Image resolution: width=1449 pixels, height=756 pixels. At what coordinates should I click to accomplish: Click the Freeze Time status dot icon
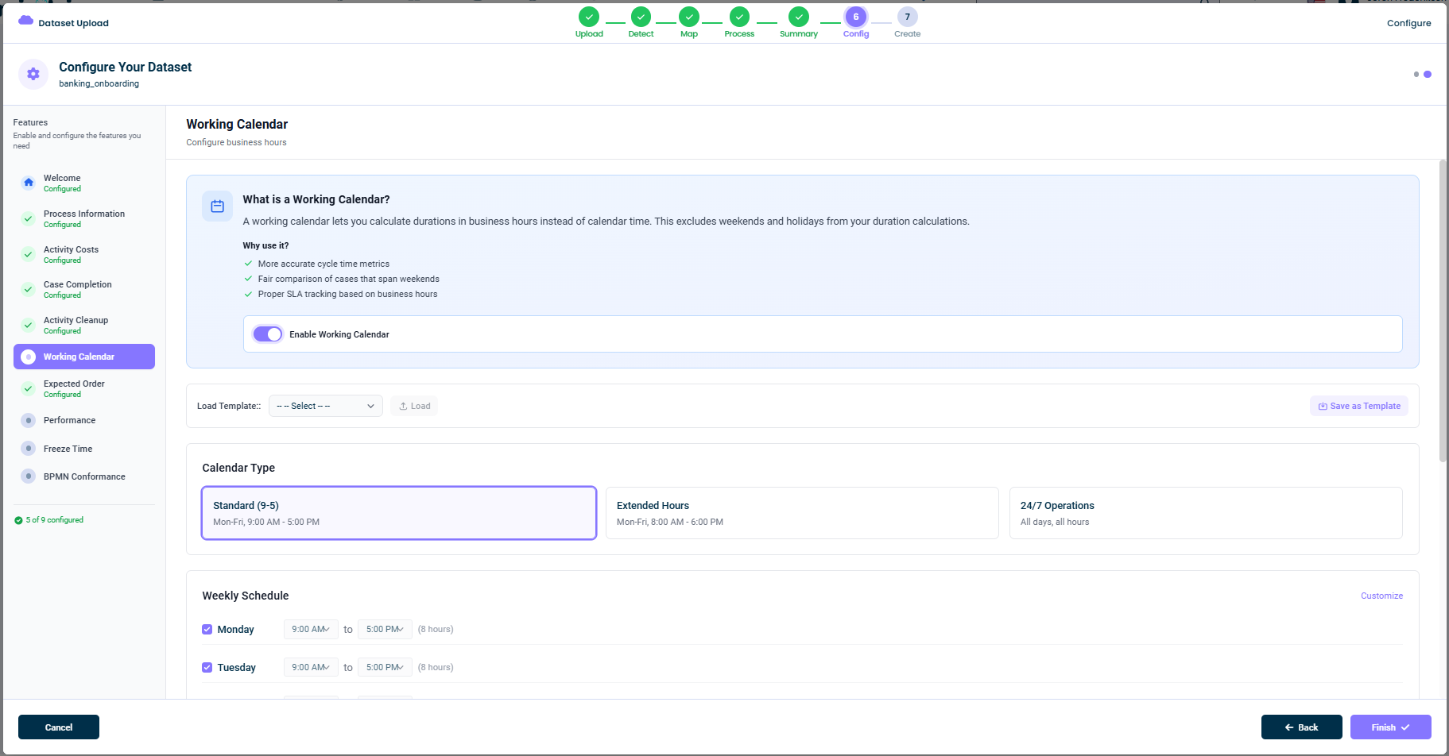pos(29,449)
